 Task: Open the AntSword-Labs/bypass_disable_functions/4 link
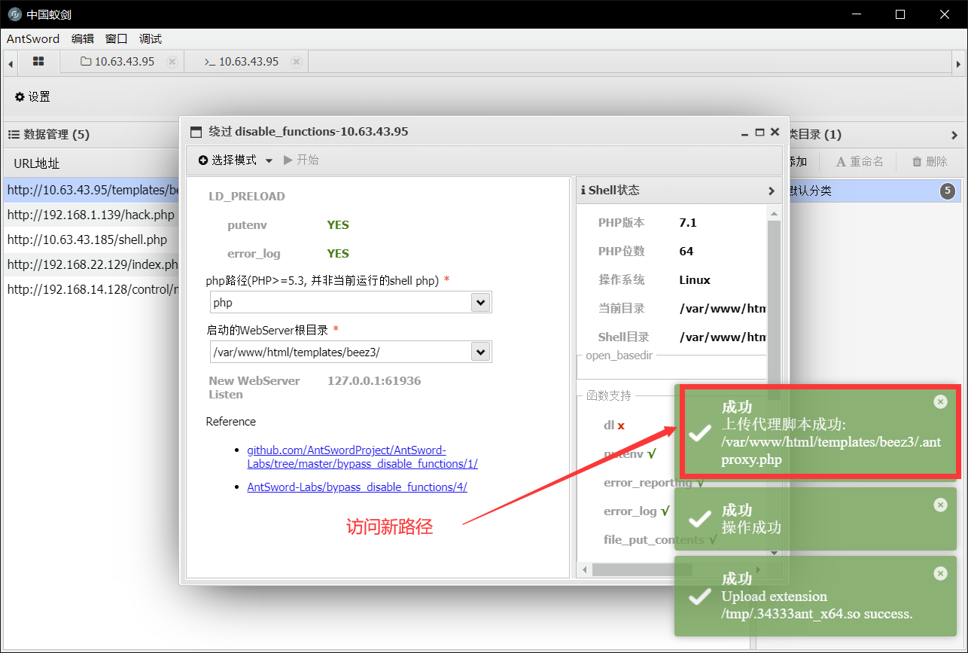357,487
